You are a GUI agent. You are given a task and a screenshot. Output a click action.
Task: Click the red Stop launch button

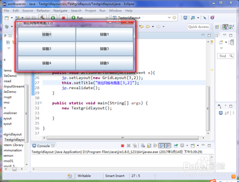(x=64, y=17)
